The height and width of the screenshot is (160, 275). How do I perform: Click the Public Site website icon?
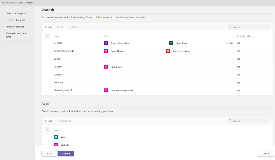[x=106, y=67]
